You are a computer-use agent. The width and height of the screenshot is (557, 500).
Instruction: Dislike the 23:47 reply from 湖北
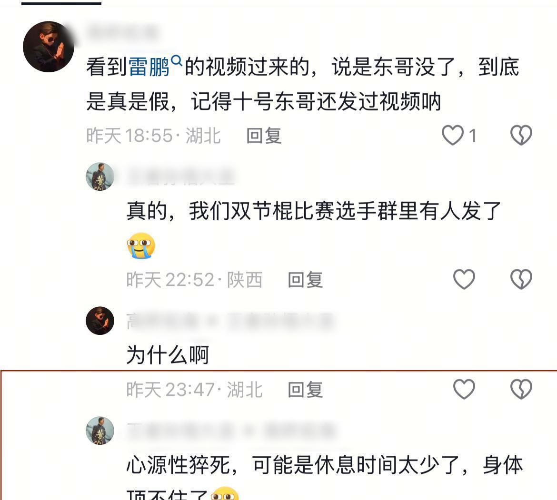pos(521,389)
